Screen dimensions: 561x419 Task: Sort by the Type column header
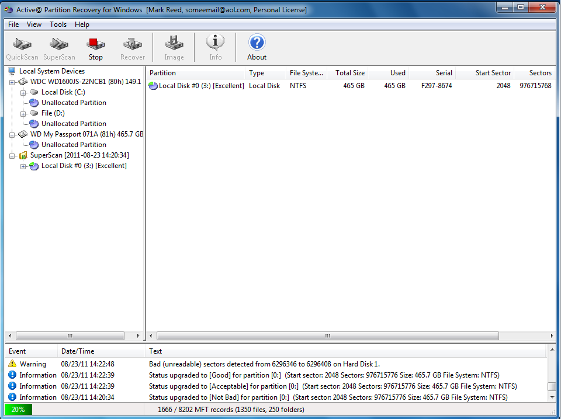click(x=265, y=73)
